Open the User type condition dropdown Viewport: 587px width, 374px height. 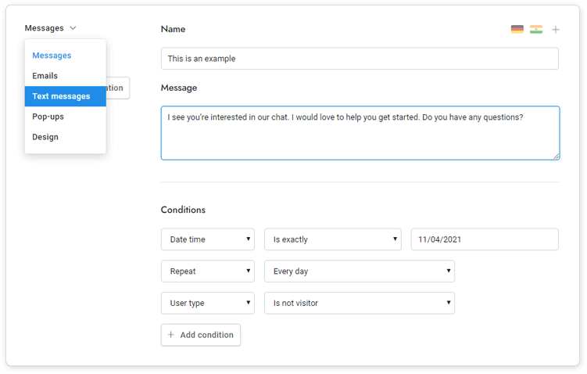pyautogui.click(x=207, y=303)
